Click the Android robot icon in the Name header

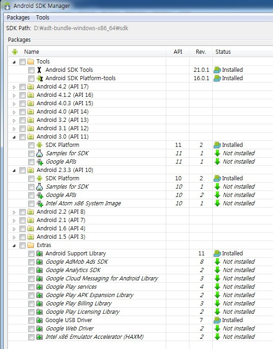point(15,52)
